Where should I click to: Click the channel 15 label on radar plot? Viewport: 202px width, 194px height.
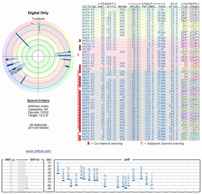30,48
